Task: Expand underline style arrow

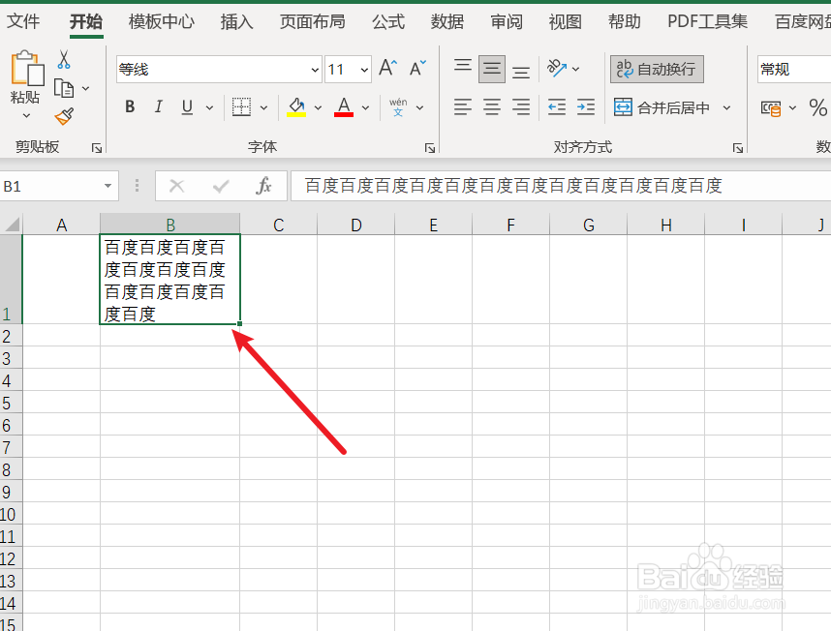Action: [209, 107]
